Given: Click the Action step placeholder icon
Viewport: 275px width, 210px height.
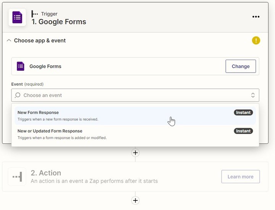Looking at the screenshot, I should click(17, 176).
